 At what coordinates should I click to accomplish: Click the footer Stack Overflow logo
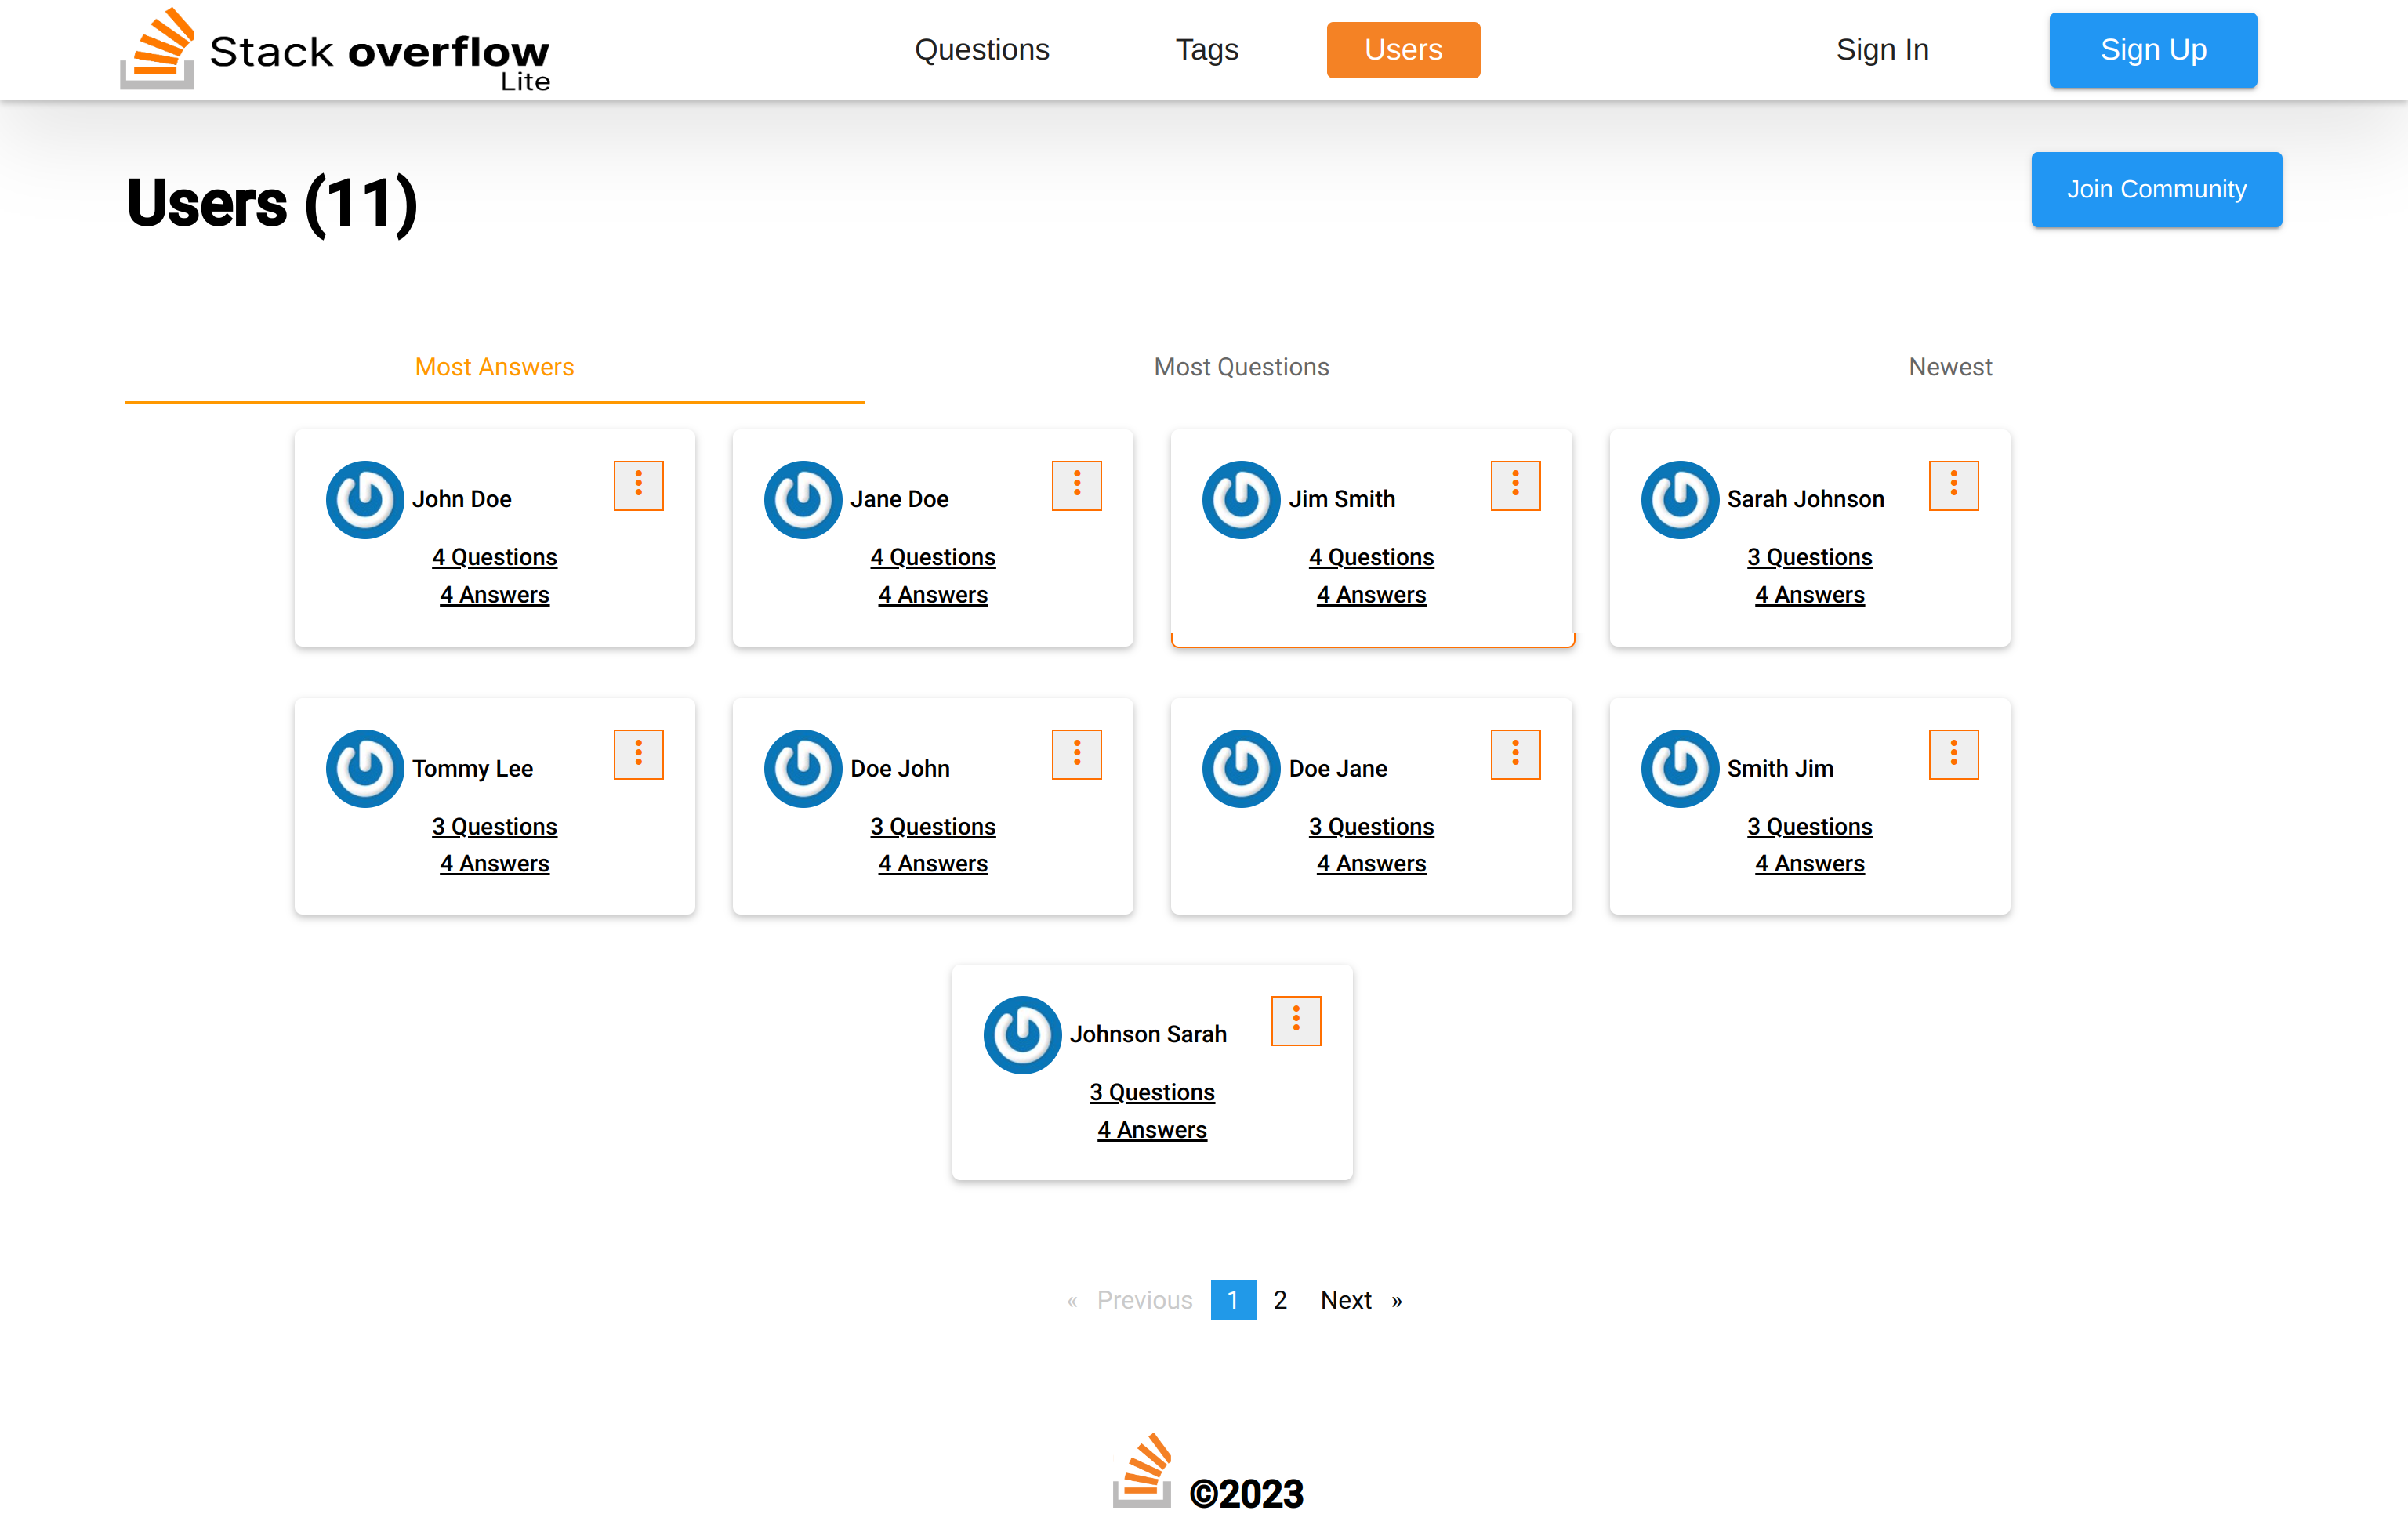pos(1142,1470)
